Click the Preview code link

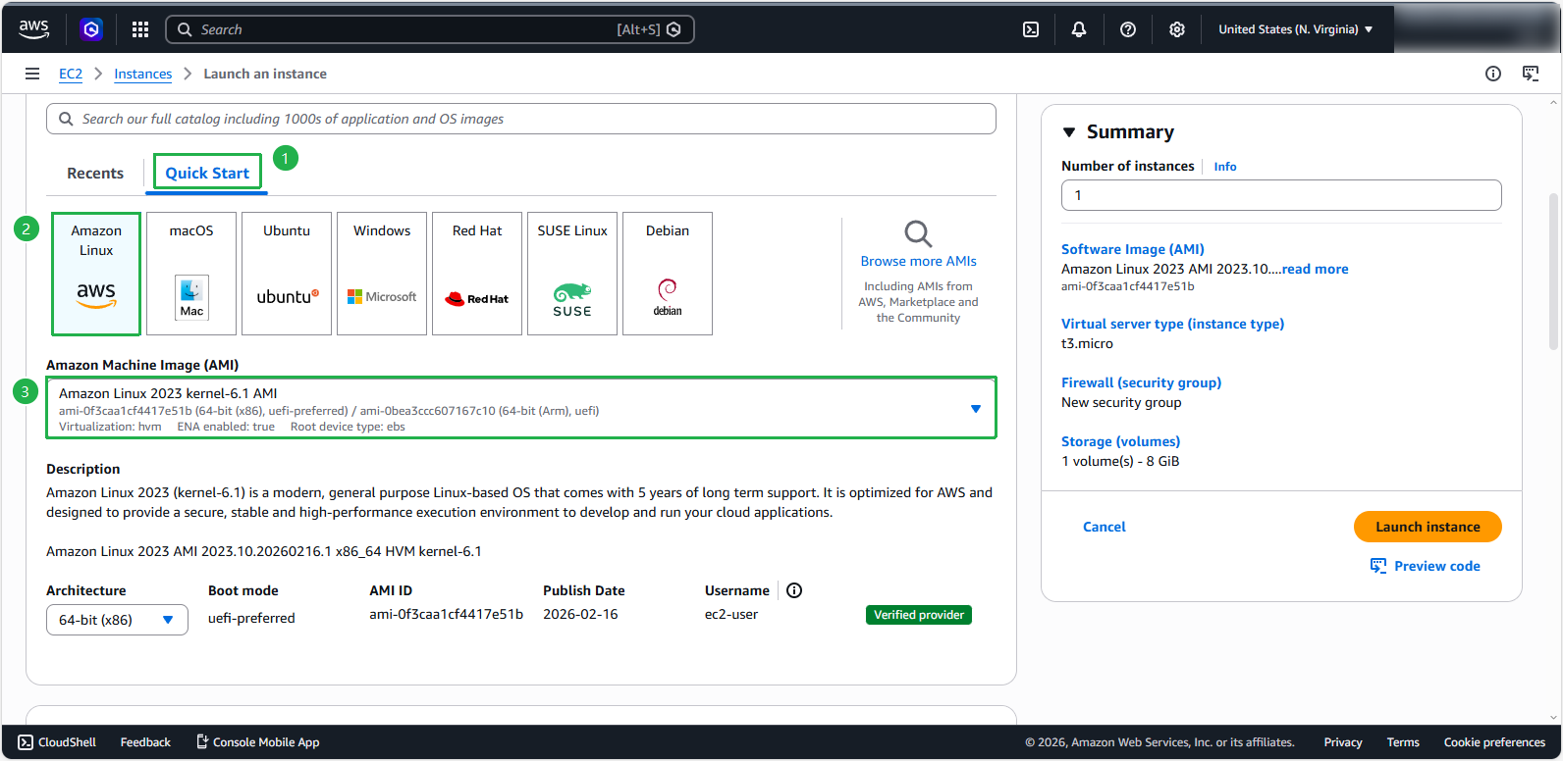pyautogui.click(x=1437, y=566)
